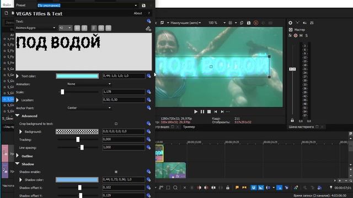Click the red circular V preview icon
Viewport: 353px width, 198px height.
click(x=256, y=23)
